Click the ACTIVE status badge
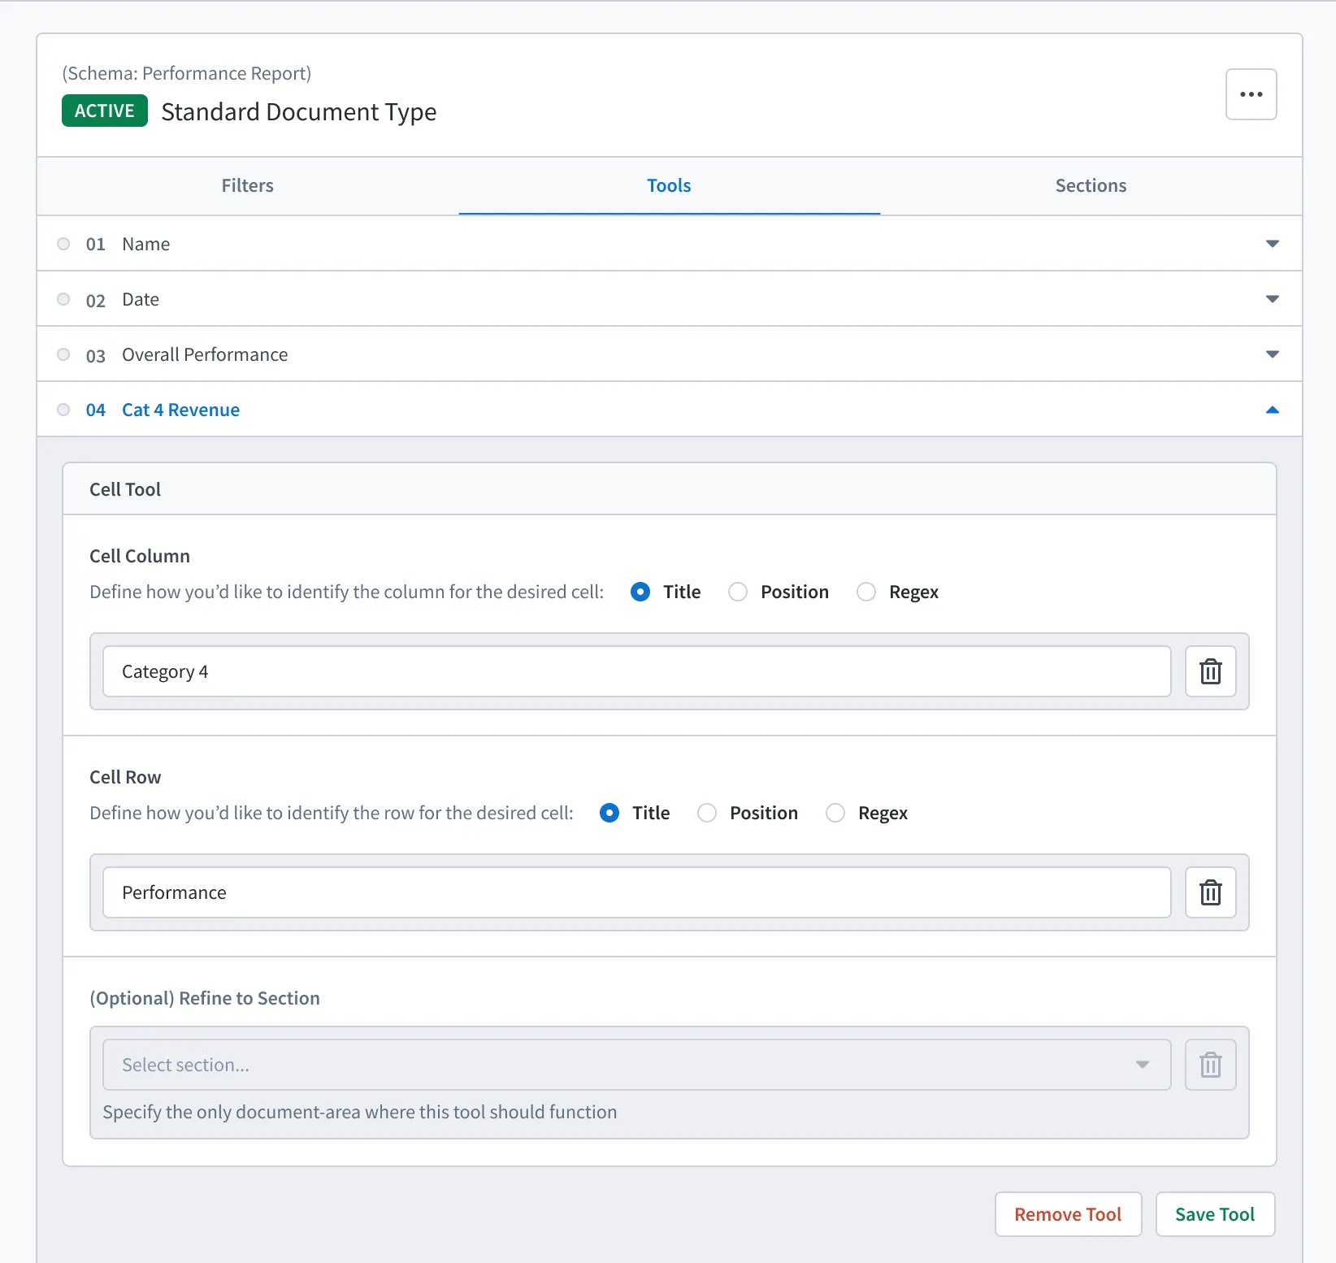 tap(105, 111)
